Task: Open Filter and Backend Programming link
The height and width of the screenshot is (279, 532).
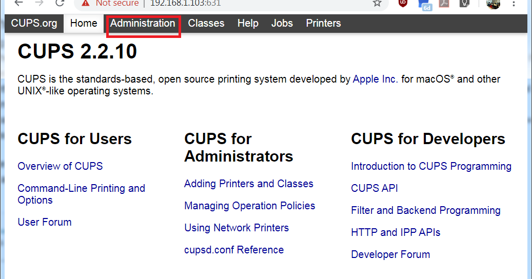Action: (x=426, y=210)
